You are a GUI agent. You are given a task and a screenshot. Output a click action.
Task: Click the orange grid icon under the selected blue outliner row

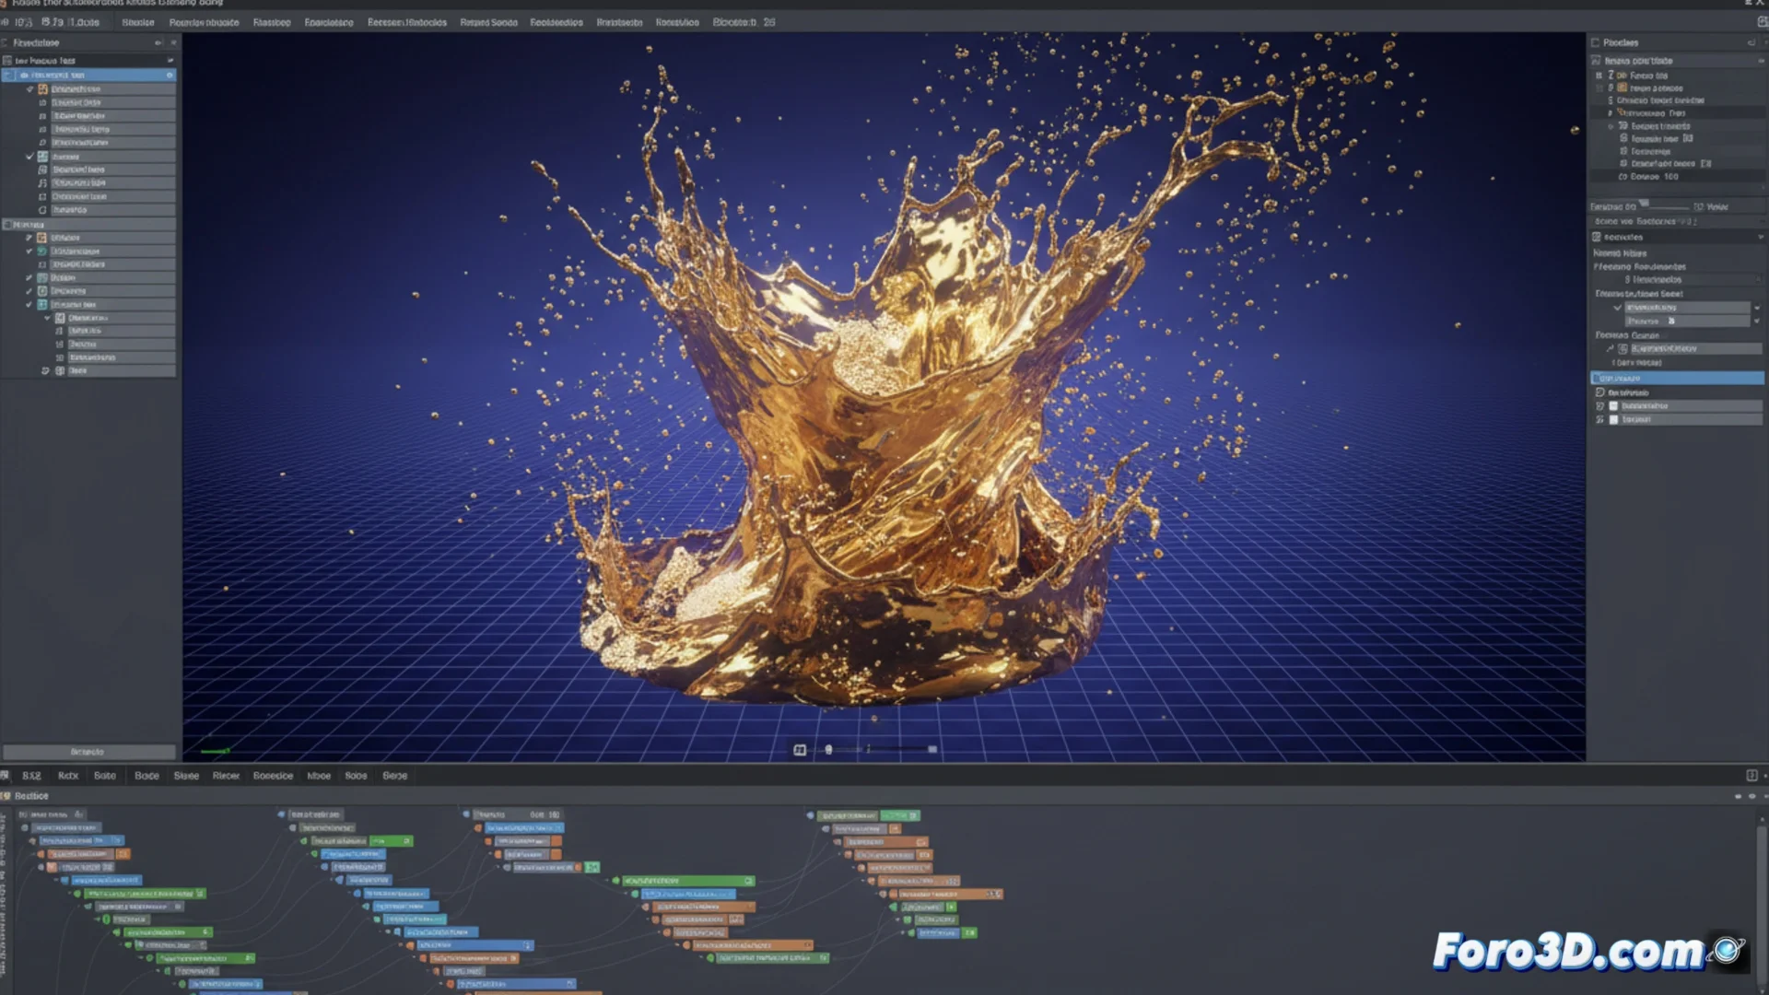pos(42,89)
